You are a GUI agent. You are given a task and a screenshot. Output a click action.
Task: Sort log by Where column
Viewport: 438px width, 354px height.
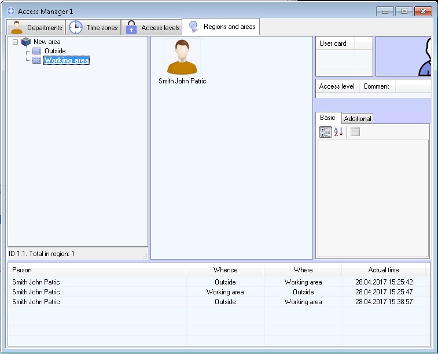pos(303,270)
